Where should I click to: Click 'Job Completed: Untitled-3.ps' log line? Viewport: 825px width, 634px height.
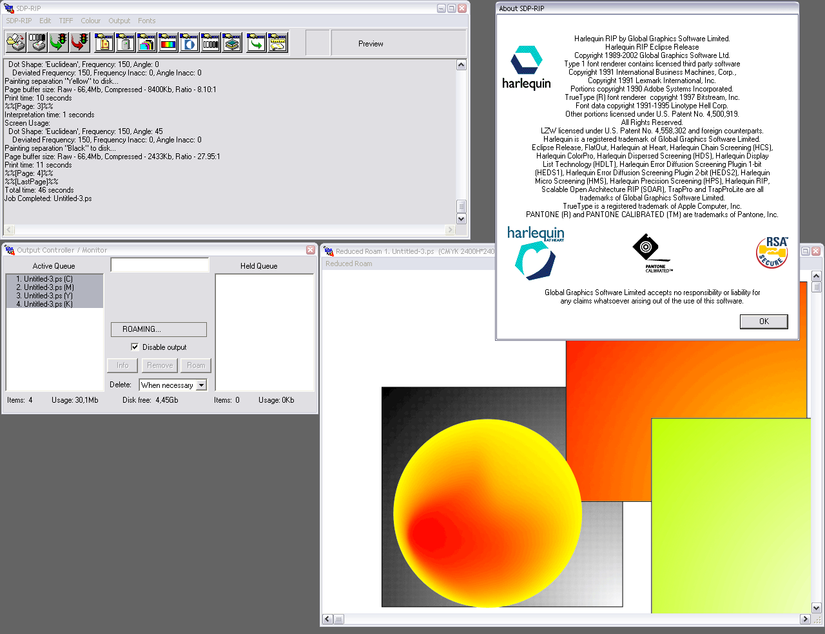coord(48,198)
